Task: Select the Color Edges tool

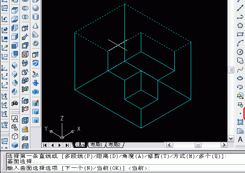Action: tap(25, 109)
